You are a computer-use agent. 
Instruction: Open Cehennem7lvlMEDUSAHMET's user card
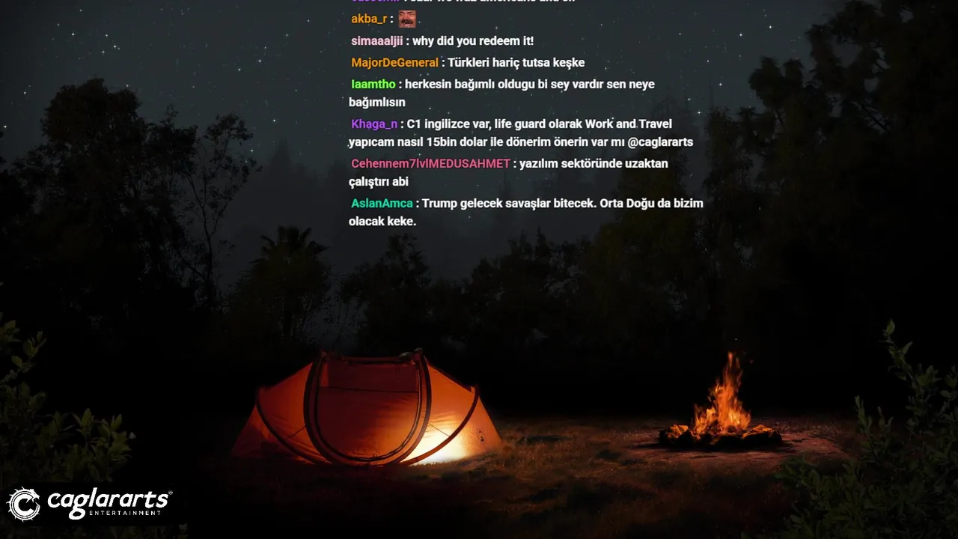[430, 163]
